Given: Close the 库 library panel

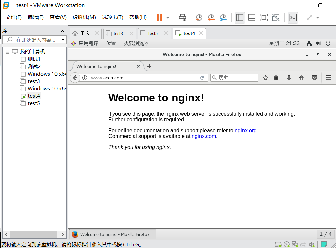Looking at the screenshot, I should (x=63, y=30).
